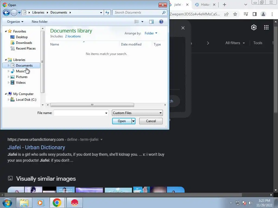Image resolution: width=278 pixels, height=208 pixels.
Task: Click navigation pane vertical scrollbar
Action: (42, 62)
